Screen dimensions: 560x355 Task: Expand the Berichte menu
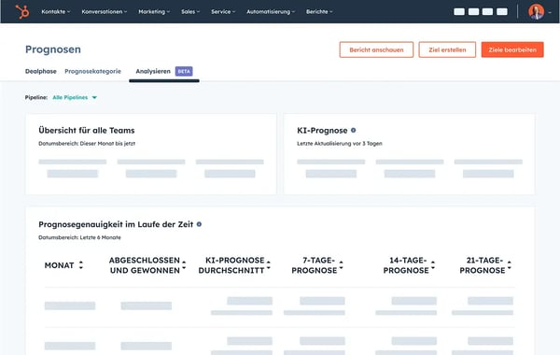(319, 12)
